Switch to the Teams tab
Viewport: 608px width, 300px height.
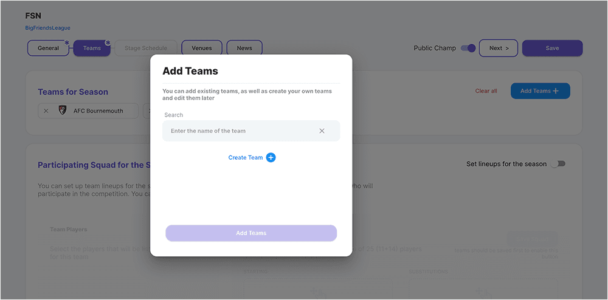pos(92,48)
